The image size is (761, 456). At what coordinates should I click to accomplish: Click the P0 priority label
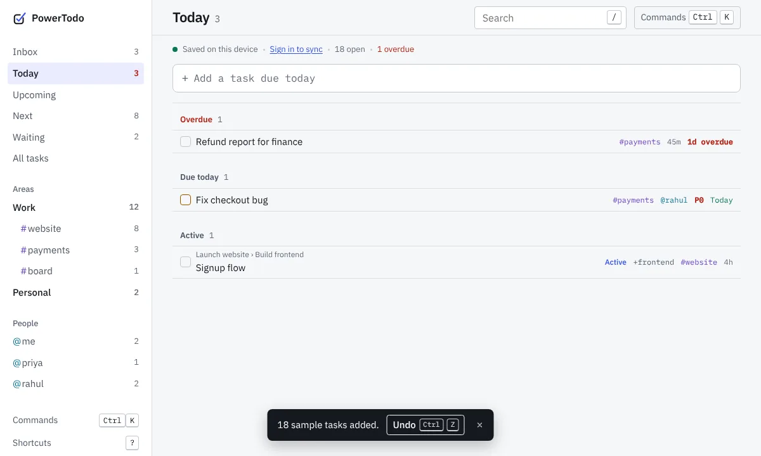click(x=699, y=200)
